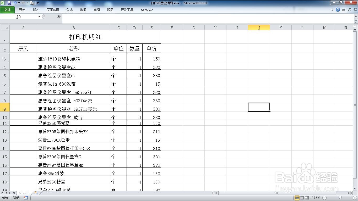Switch to the 视图 ribbon tab
The width and height of the screenshot is (358, 201).
pyautogui.click(x=110, y=10)
